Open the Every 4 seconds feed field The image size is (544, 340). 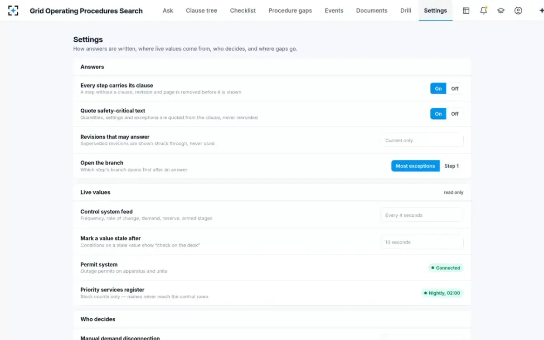[422, 215]
